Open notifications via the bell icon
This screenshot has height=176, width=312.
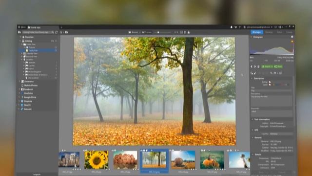click(232, 27)
